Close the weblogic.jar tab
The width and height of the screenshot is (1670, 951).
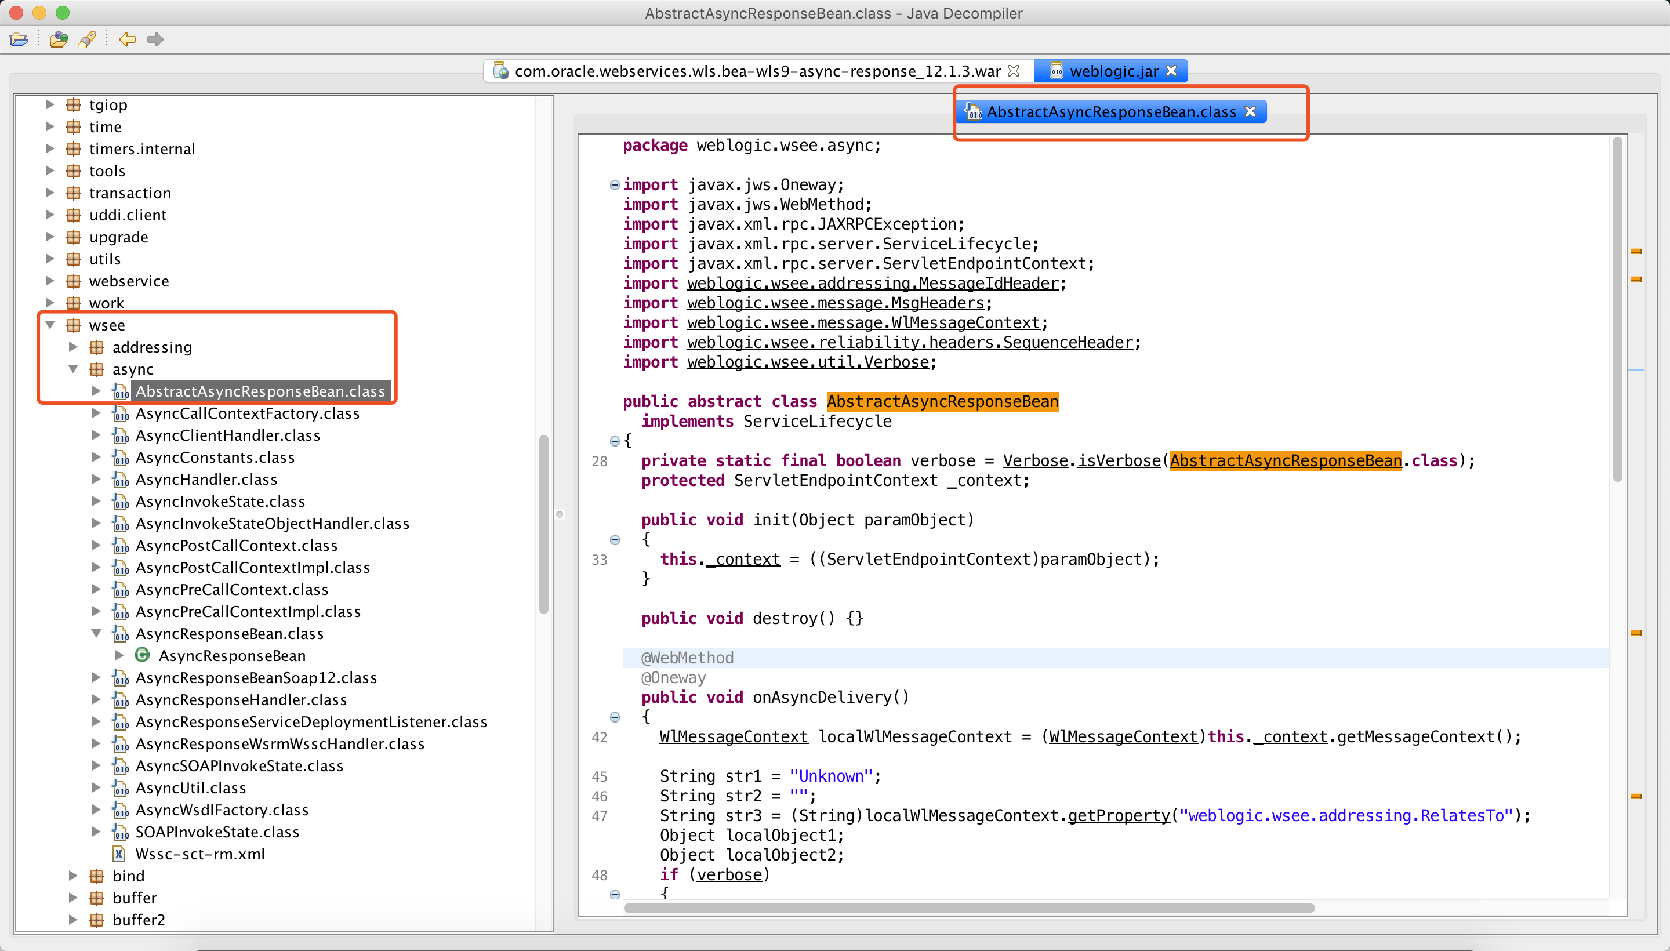tap(1171, 71)
